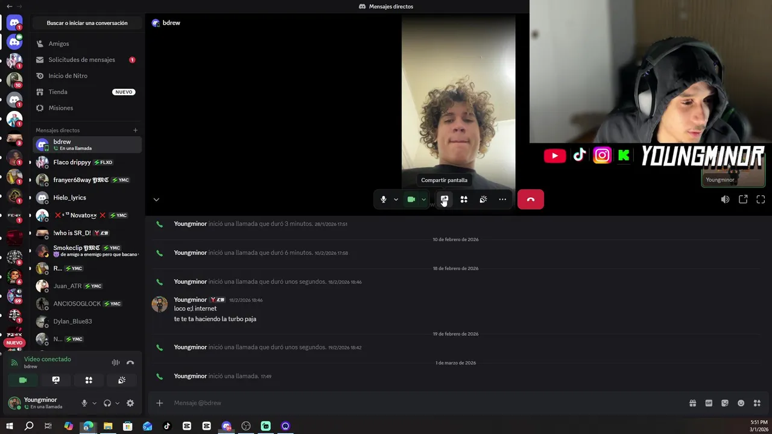The image size is (772, 434).
Task: Expand input device options in user panel
Action: (x=94, y=403)
